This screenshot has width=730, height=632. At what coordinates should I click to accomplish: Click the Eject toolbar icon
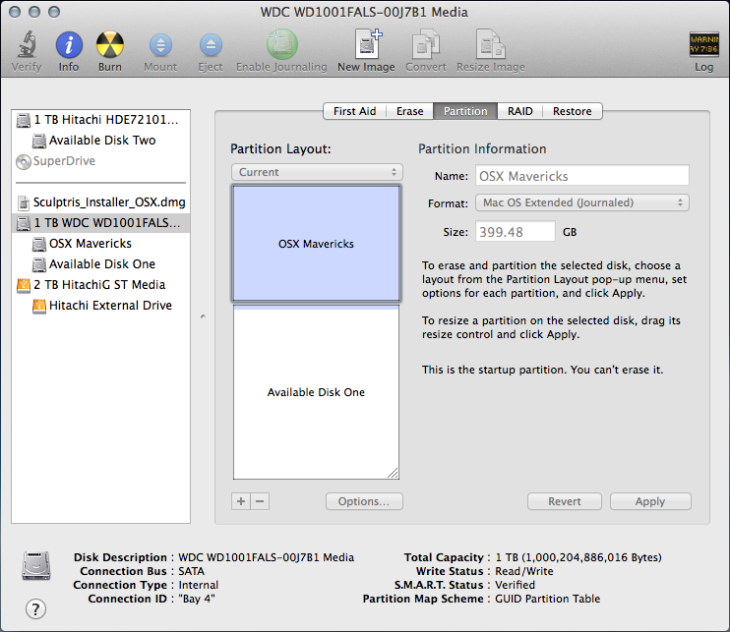pyautogui.click(x=211, y=45)
